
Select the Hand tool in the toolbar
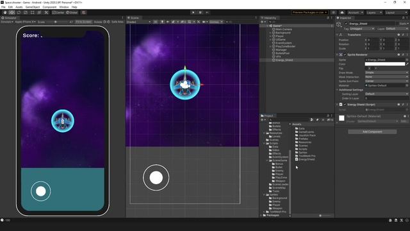[x=5, y=12]
